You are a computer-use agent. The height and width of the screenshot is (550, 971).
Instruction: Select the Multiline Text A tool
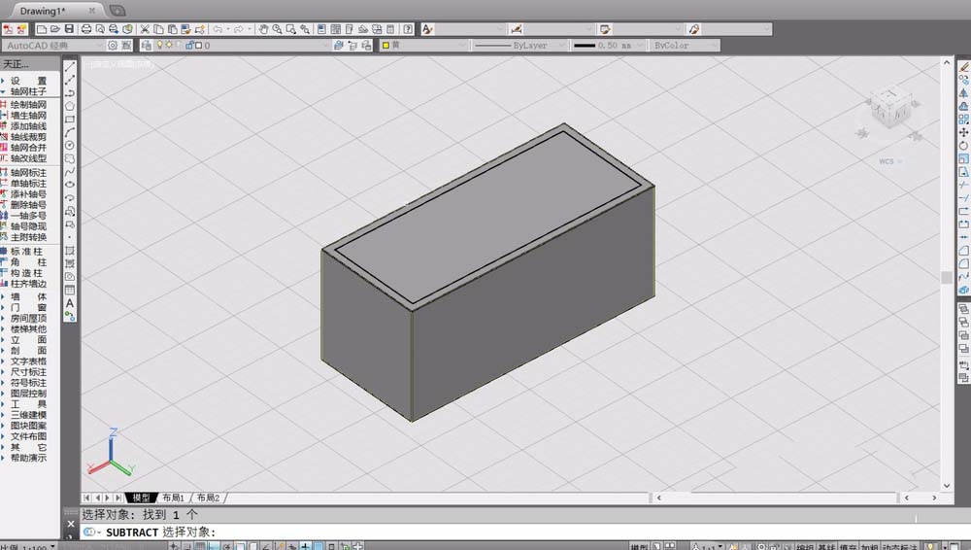pyautogui.click(x=70, y=303)
